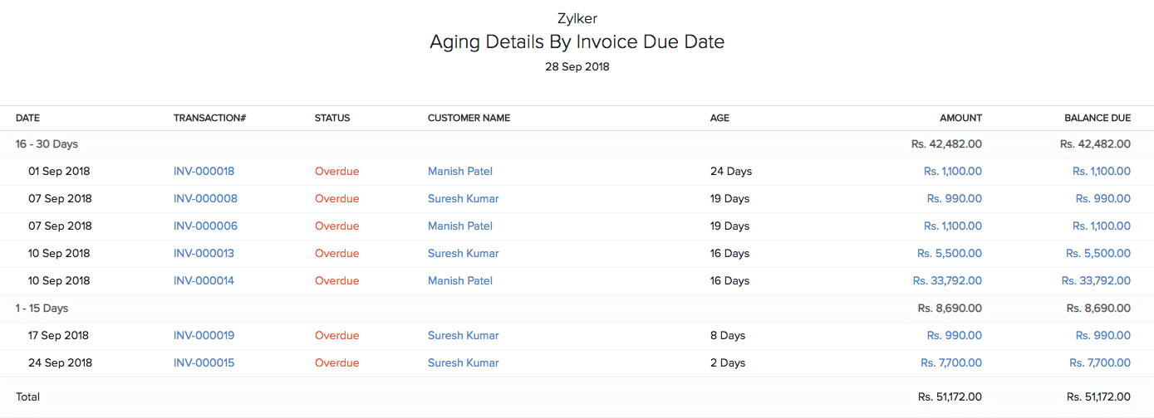The width and height of the screenshot is (1154, 418).
Task: Click the CUSTOMER NAME column header
Action: point(469,118)
